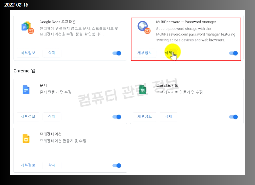
Task: Click 삭제 on the 문서 app card
Action: [x=52, y=116]
